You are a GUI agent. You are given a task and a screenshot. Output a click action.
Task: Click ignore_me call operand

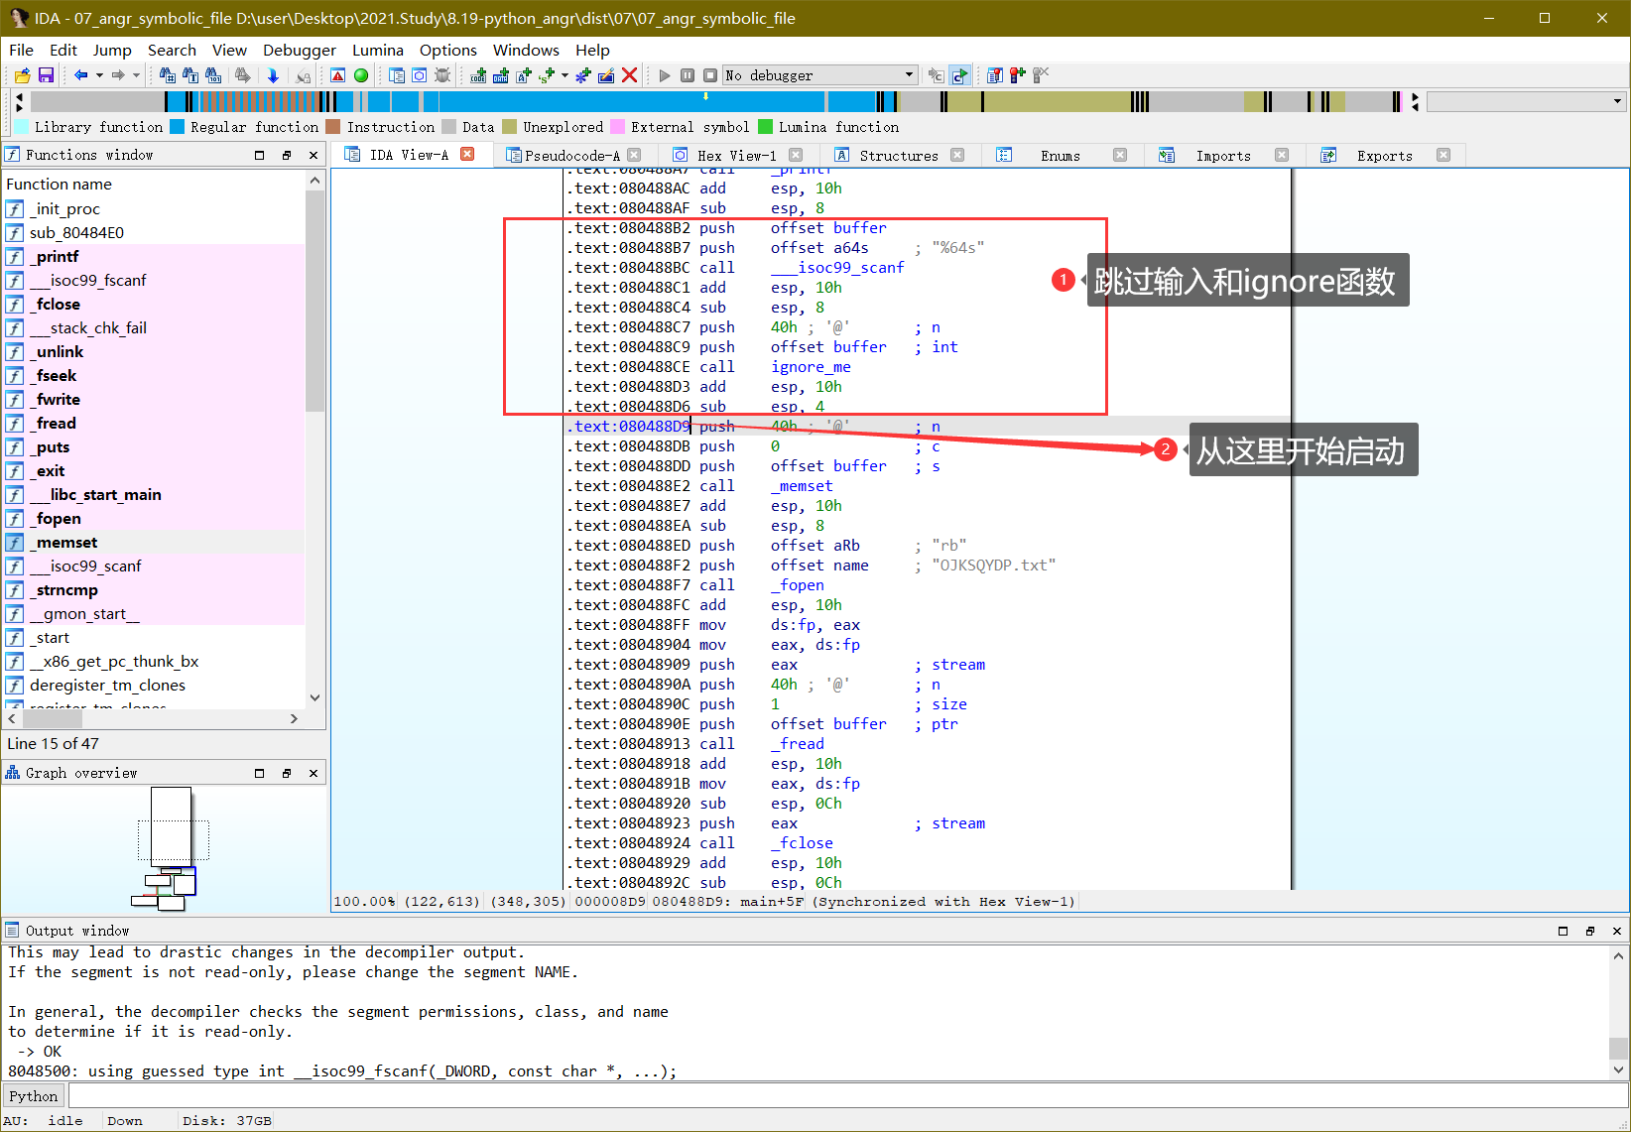click(x=811, y=367)
